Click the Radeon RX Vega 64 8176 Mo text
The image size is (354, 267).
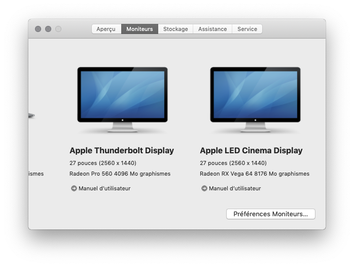tap(255, 174)
